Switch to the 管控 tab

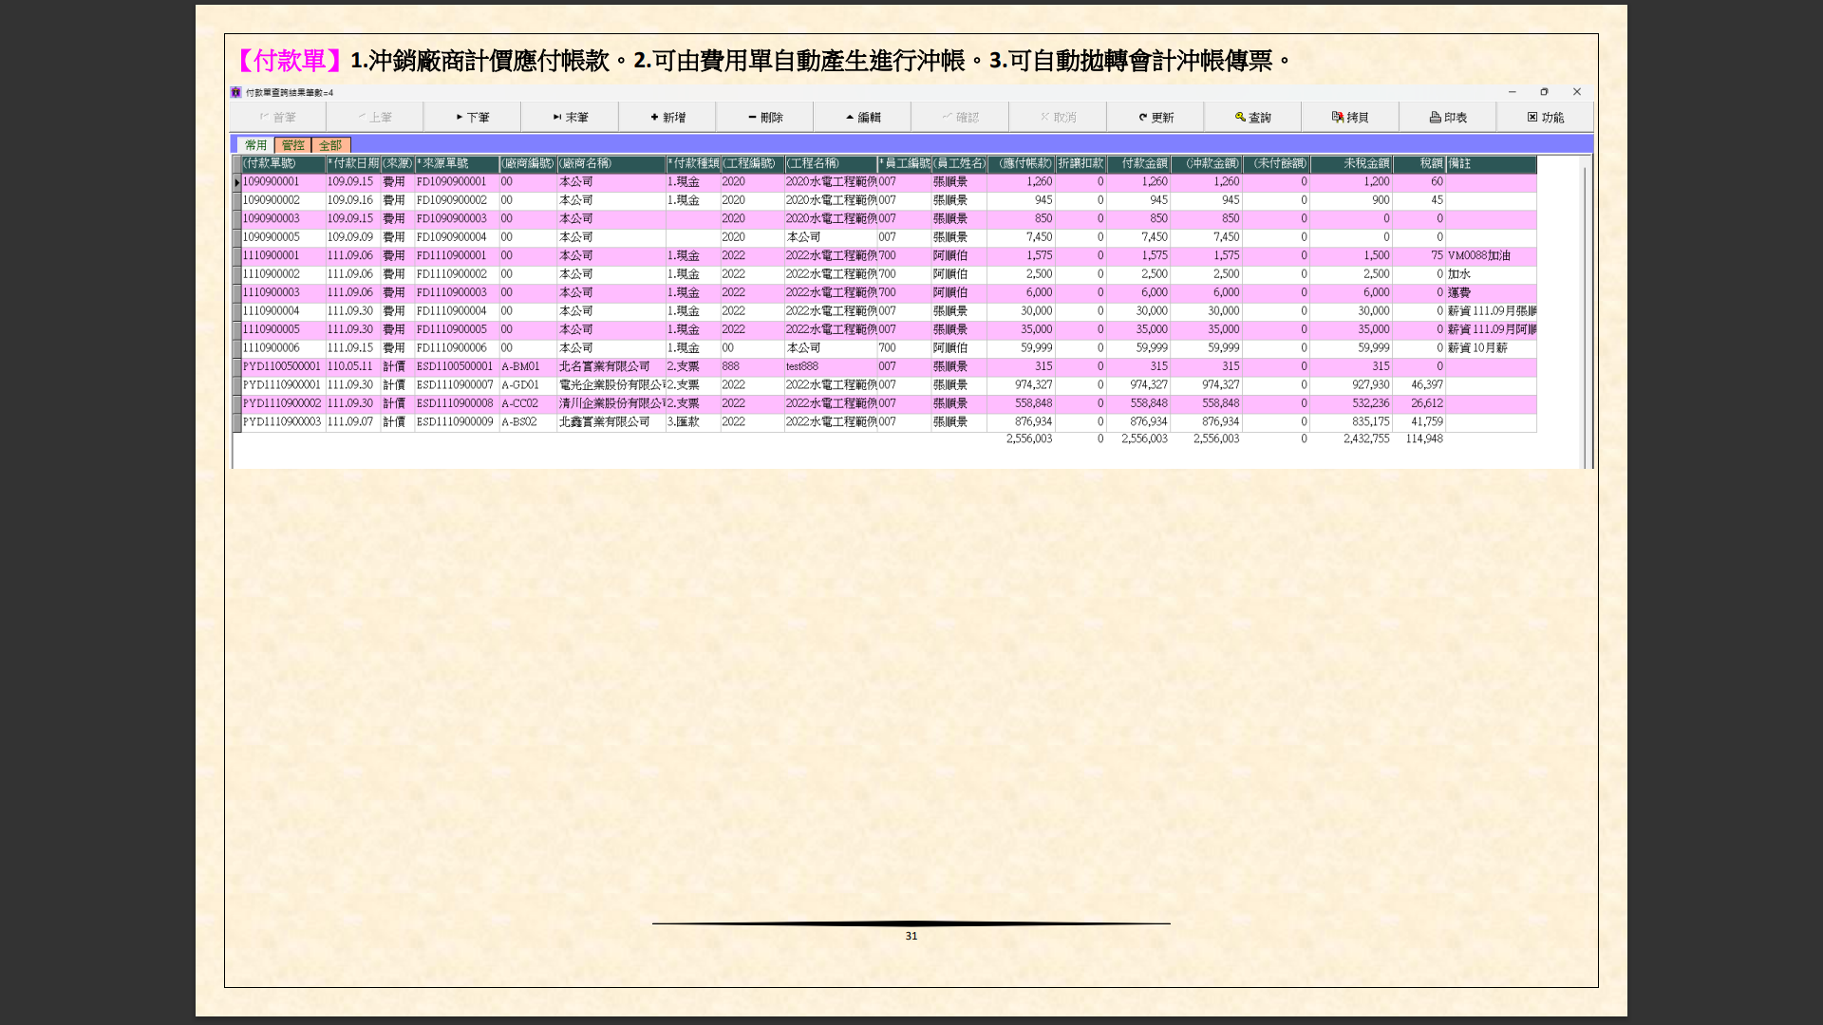tap(292, 145)
